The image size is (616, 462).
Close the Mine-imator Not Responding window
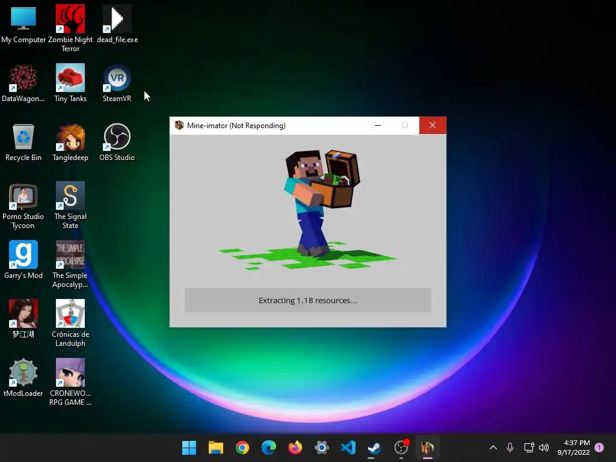tap(433, 125)
